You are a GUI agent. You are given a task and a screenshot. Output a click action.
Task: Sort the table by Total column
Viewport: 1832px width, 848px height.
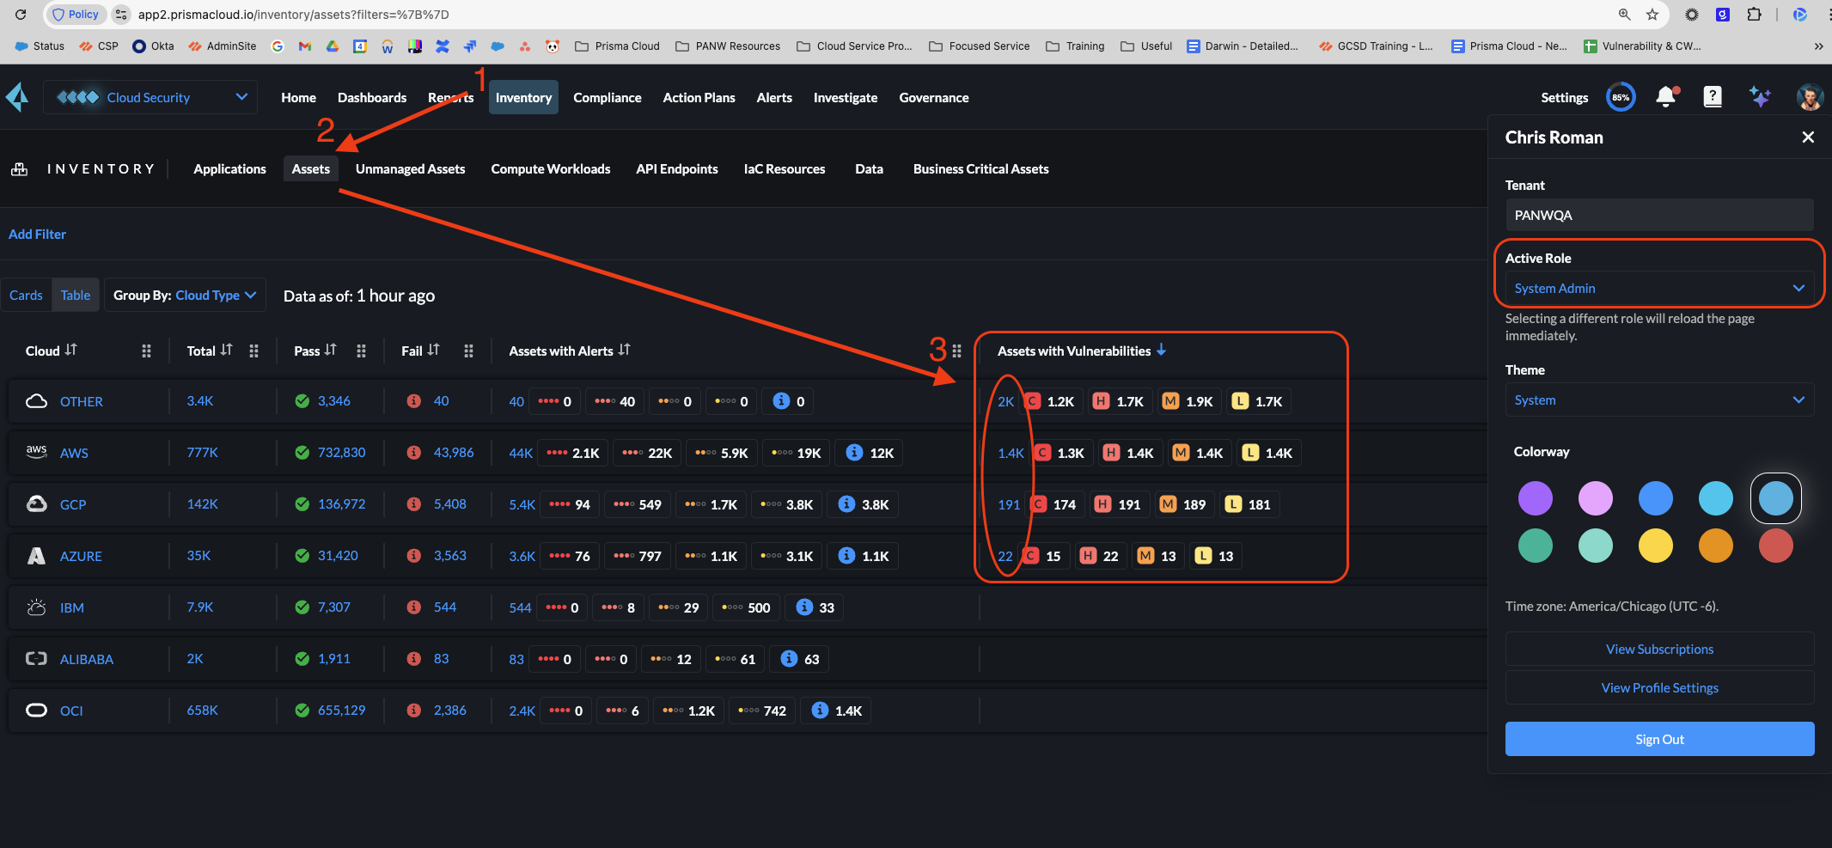click(226, 350)
